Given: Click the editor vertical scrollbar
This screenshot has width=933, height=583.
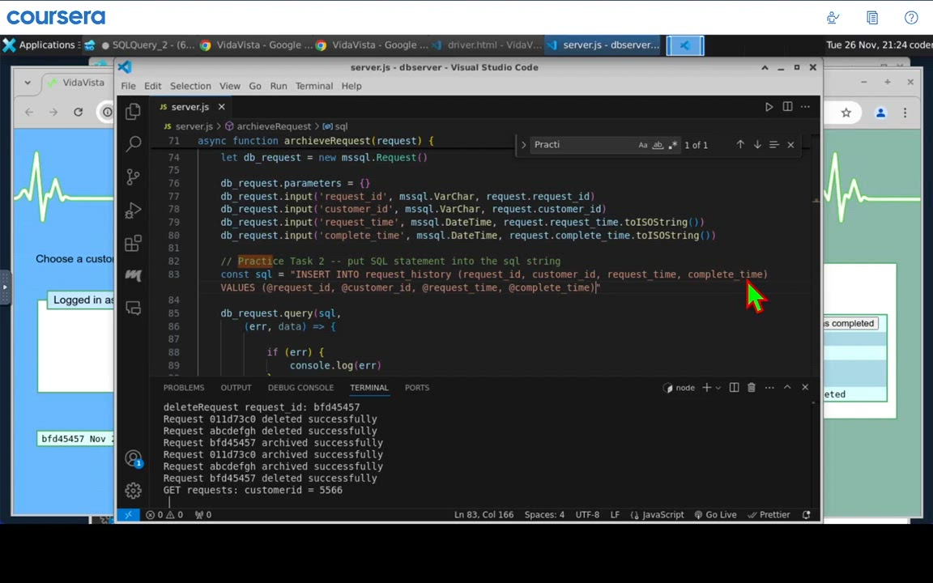Looking at the screenshot, I should point(816,243).
